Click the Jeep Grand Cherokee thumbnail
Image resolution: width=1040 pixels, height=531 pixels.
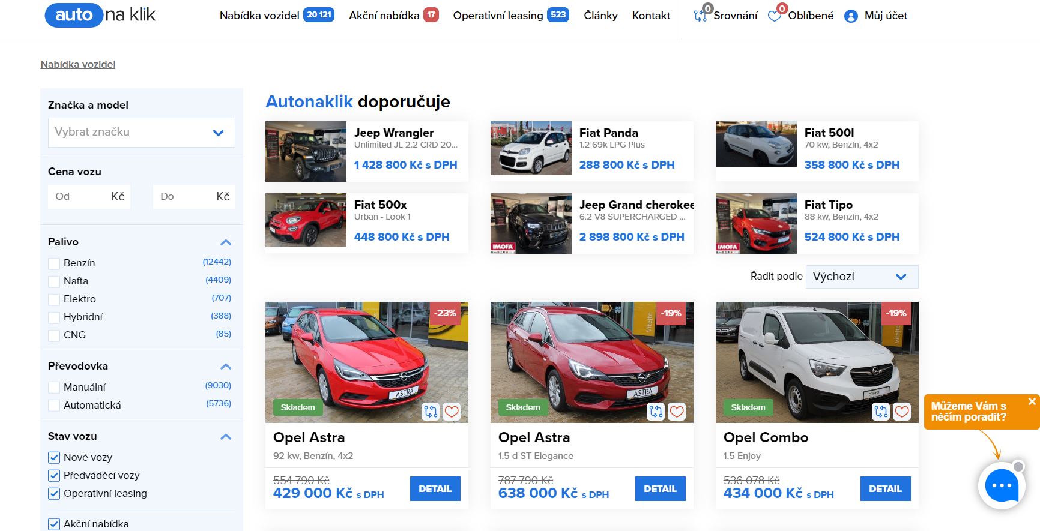(x=531, y=223)
